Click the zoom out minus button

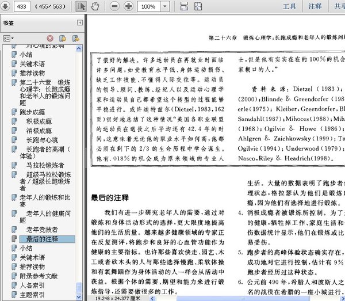tap(114, 7)
